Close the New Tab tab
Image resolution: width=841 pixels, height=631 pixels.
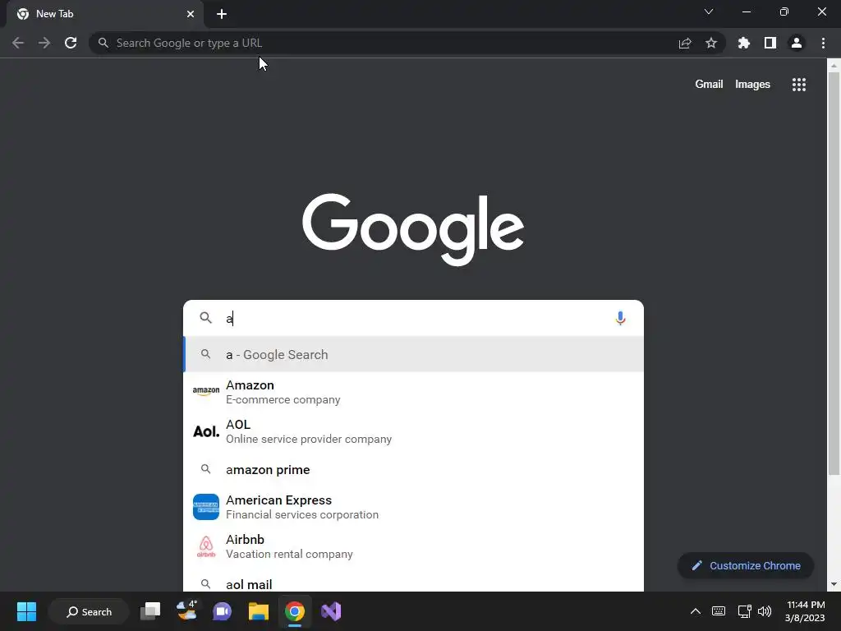(x=191, y=14)
